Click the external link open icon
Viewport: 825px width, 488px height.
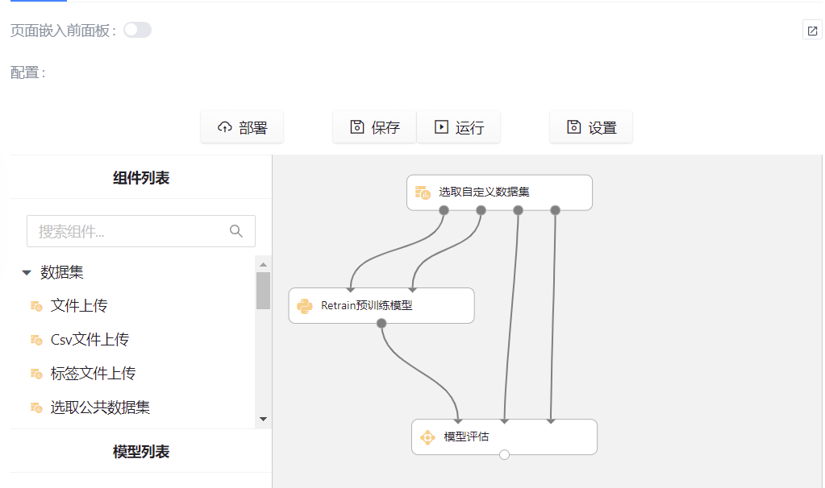click(x=812, y=31)
